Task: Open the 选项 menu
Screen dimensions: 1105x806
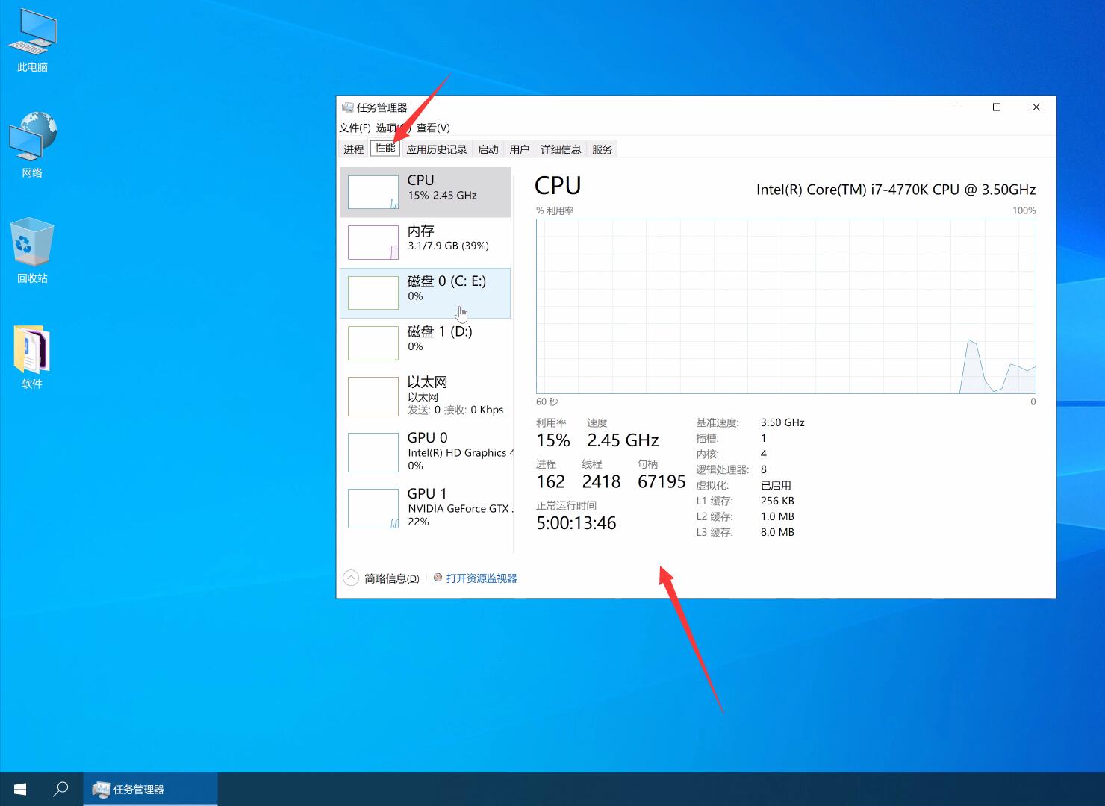Action: tap(393, 128)
